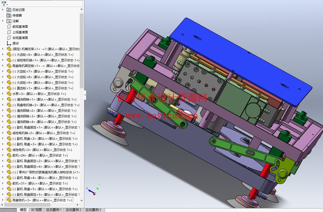
Task: Click the first-tab navigation arrow button
Action: tap(2, 210)
